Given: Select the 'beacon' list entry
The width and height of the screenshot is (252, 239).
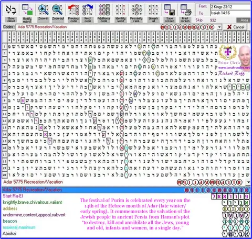Looking at the screenshot, I should (10, 221).
